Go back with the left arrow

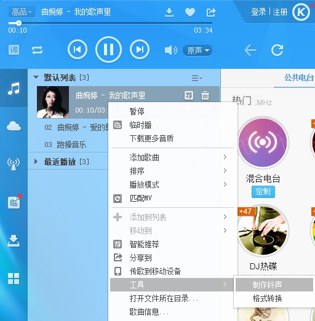tap(250, 50)
